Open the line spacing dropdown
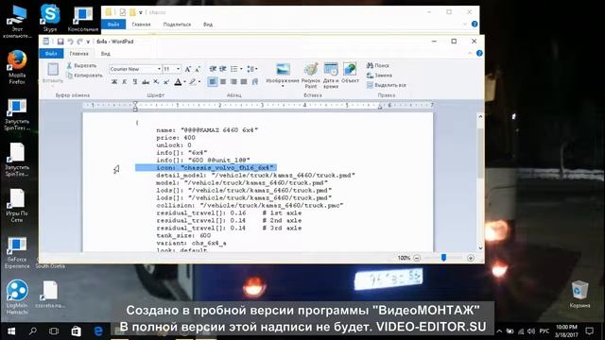 [252, 69]
